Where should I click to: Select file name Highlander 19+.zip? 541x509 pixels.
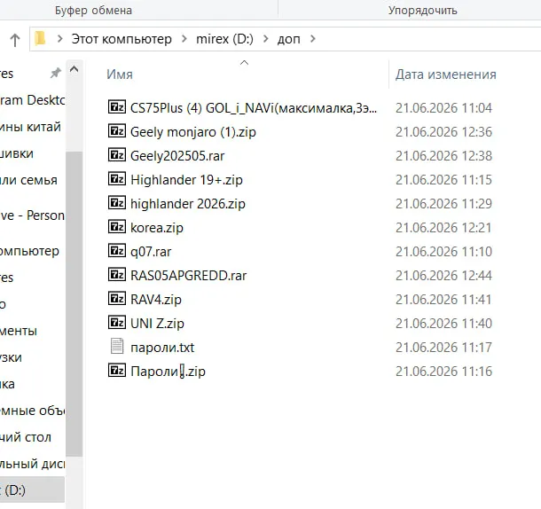click(186, 179)
